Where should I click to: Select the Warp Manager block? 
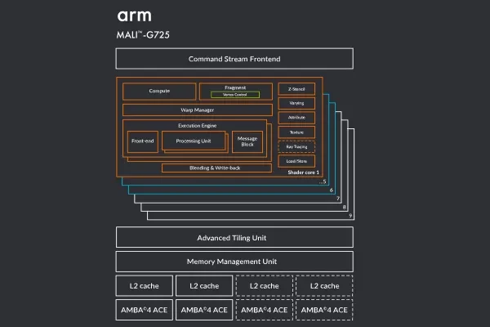[x=197, y=110]
